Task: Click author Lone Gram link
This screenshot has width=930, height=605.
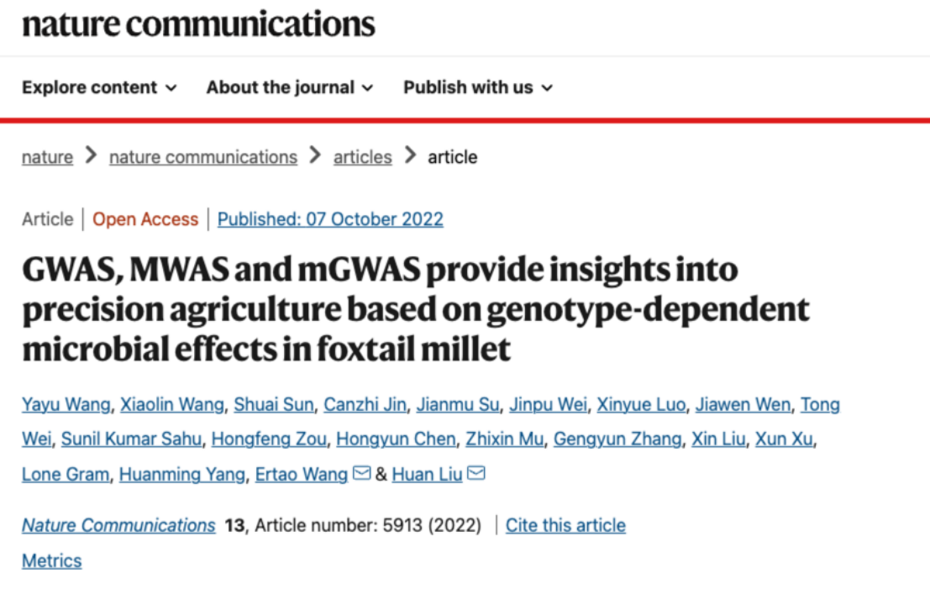Action: pyautogui.click(x=66, y=474)
